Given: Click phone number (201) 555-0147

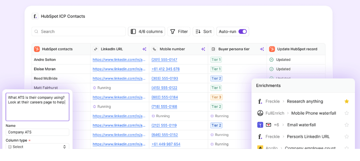Looking at the screenshot, I should 165,60.
